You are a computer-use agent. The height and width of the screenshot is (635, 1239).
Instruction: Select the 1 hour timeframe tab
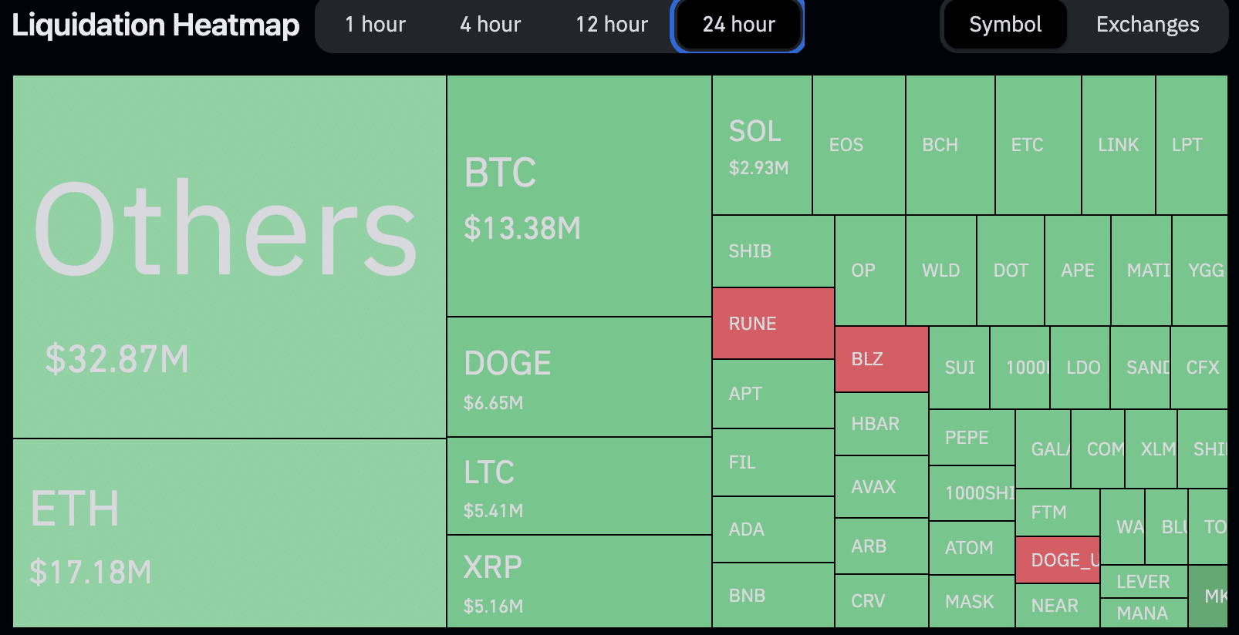pos(375,25)
